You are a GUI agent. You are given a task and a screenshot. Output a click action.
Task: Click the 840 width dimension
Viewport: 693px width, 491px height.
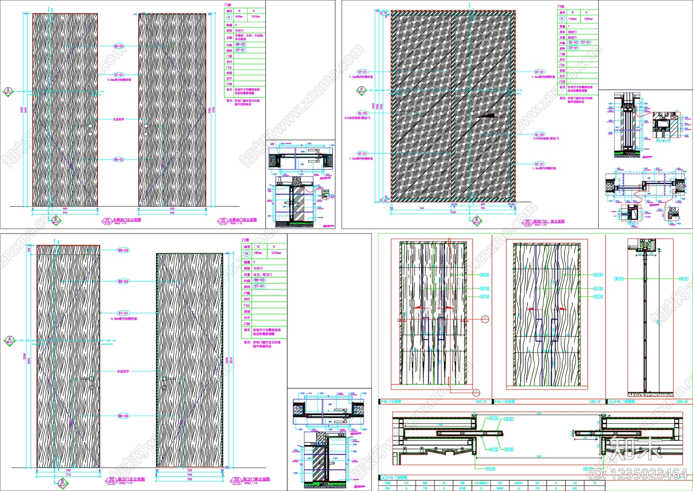point(172,213)
